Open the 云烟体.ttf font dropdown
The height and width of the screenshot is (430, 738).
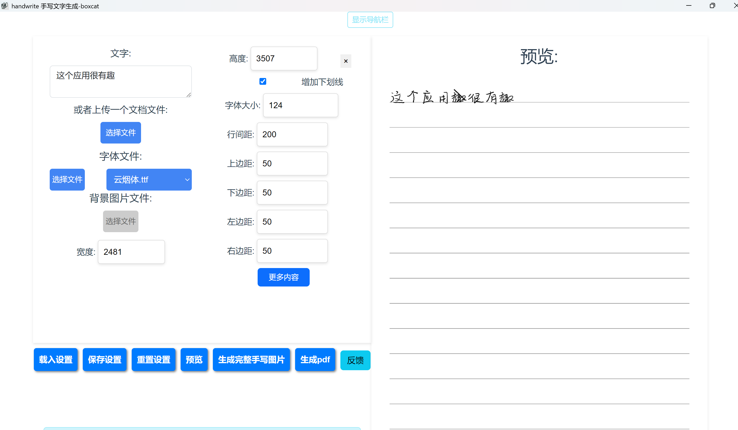(149, 180)
